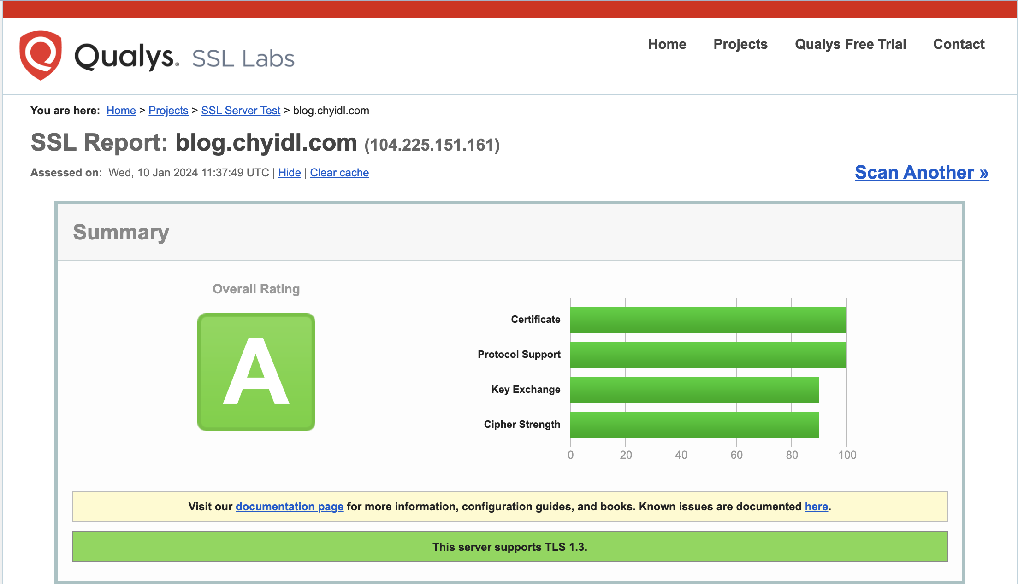The width and height of the screenshot is (1018, 584).
Task: Go to Qualys Free Trial
Action: click(x=850, y=44)
